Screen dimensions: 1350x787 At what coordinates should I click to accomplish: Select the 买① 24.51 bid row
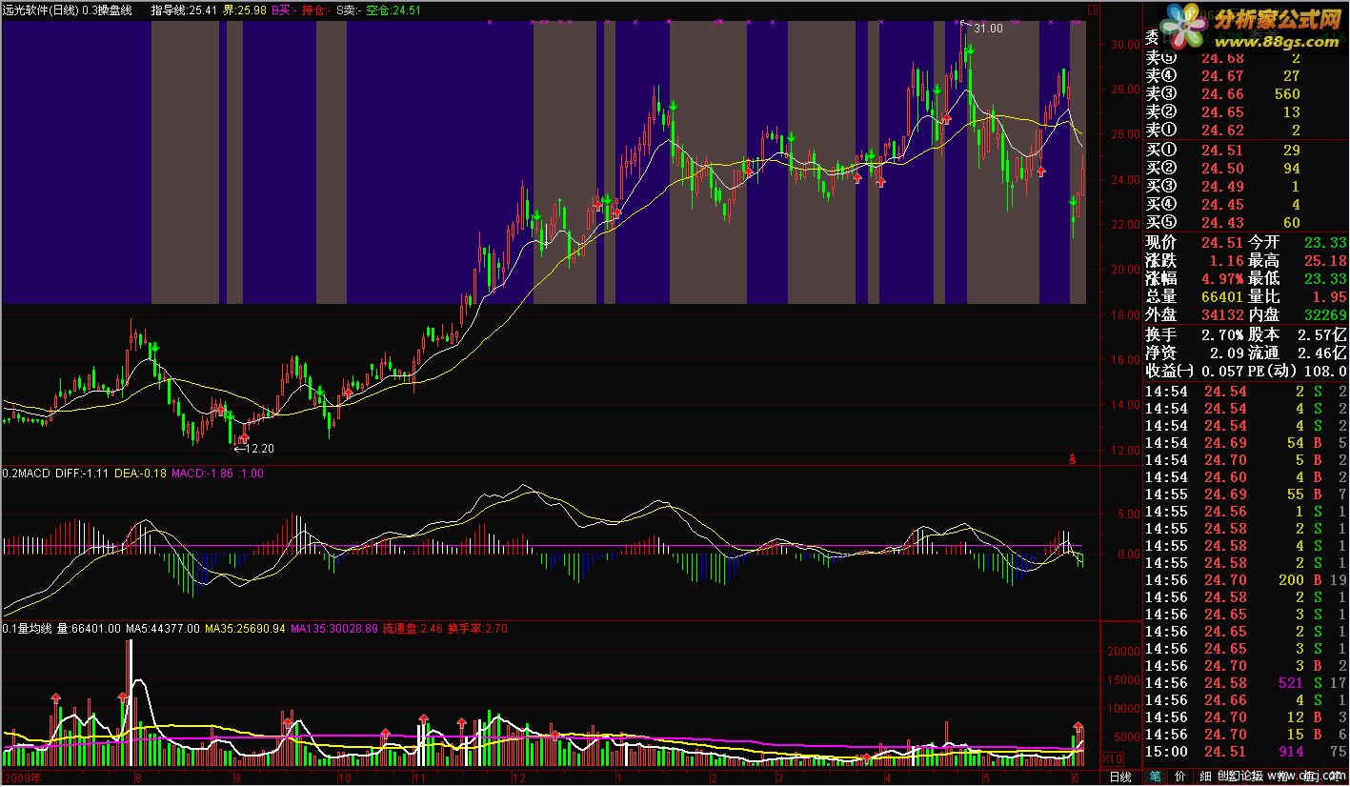click(1246, 150)
